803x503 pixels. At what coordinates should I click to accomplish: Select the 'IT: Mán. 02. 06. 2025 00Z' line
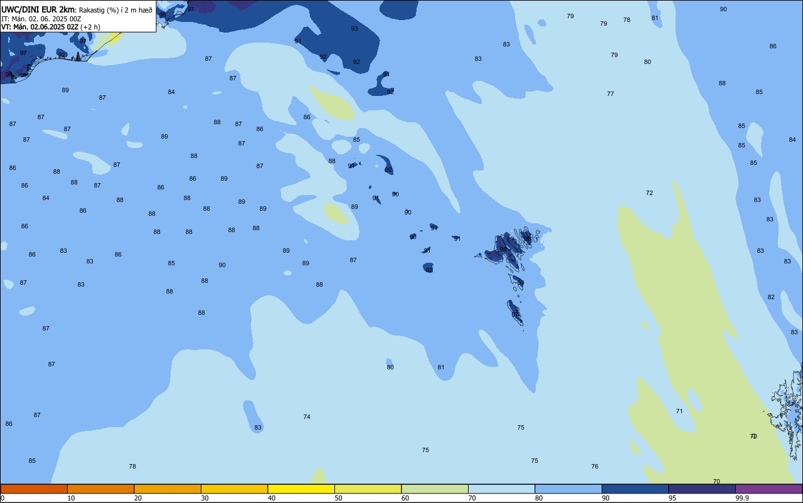pyautogui.click(x=41, y=19)
